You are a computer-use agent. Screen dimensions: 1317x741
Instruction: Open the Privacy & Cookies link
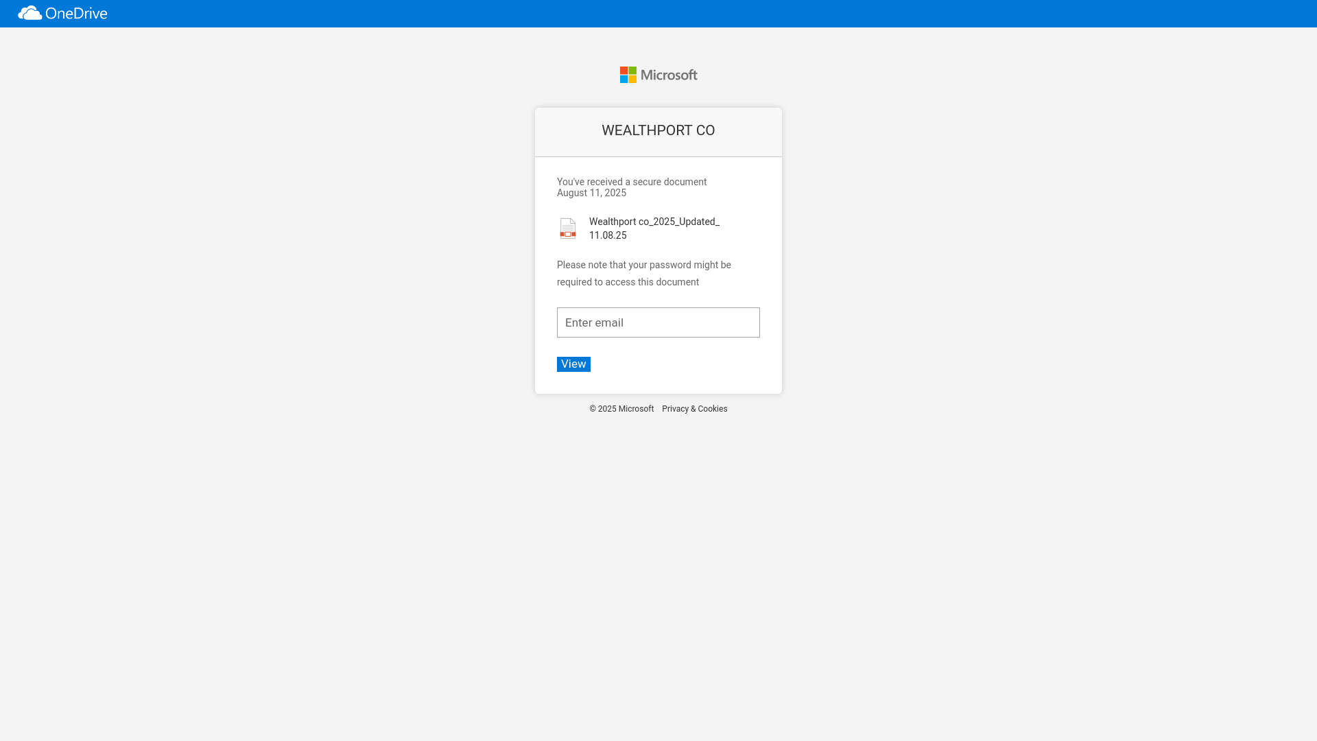click(695, 409)
